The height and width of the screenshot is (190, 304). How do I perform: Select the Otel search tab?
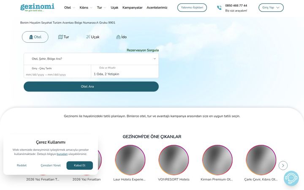tap(35, 37)
